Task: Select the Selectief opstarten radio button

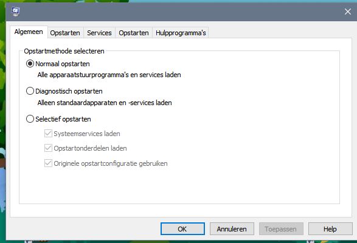Action: click(x=30, y=119)
